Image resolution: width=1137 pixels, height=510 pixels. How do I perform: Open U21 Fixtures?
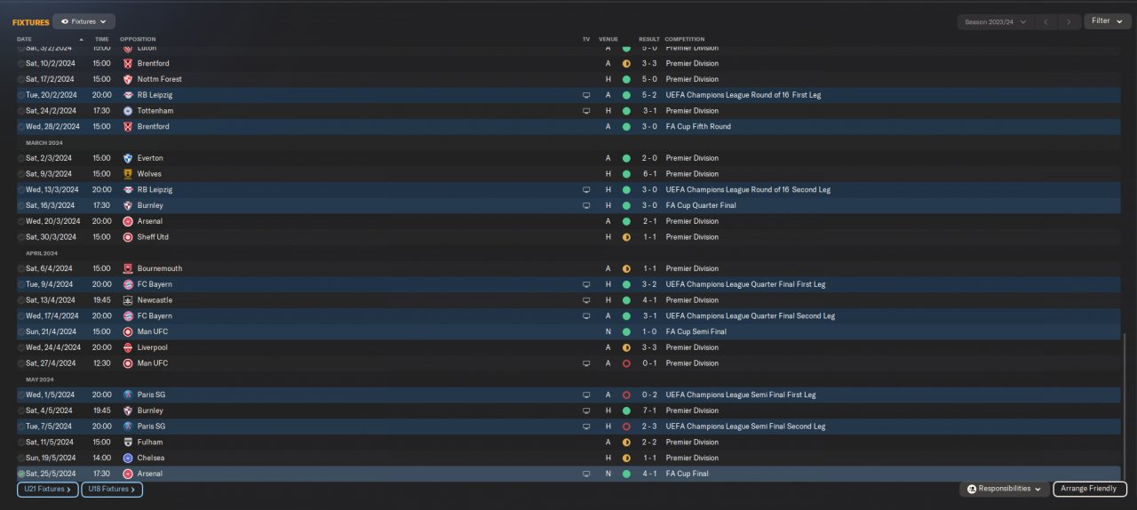(x=48, y=489)
